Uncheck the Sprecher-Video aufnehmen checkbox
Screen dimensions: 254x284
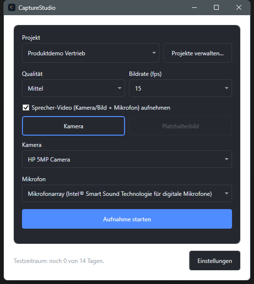point(26,108)
